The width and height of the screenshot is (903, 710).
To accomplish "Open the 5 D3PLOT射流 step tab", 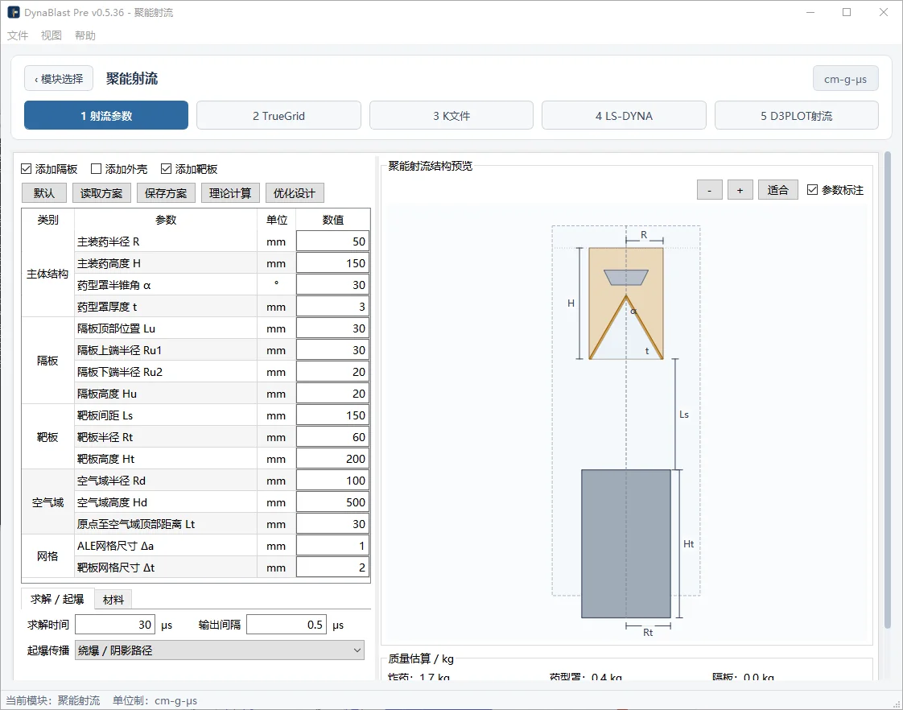I will 797,116.
